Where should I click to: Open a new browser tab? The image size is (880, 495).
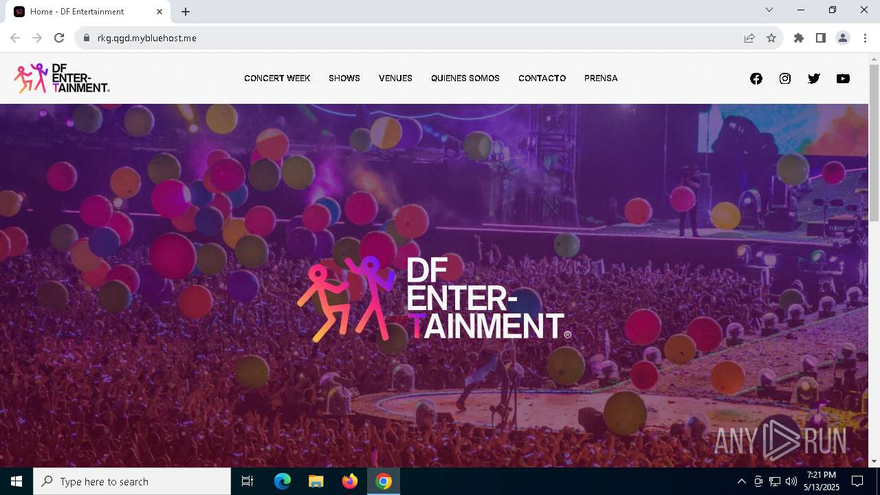pos(186,12)
